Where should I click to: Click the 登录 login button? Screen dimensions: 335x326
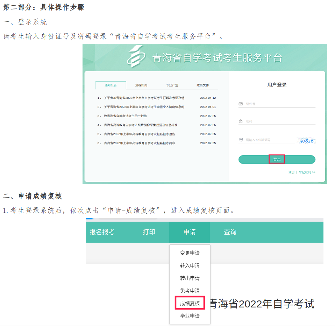(x=277, y=159)
